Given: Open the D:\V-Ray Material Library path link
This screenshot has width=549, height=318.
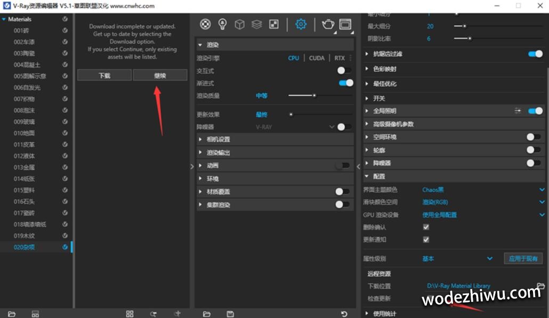Looking at the screenshot, I should (458, 286).
